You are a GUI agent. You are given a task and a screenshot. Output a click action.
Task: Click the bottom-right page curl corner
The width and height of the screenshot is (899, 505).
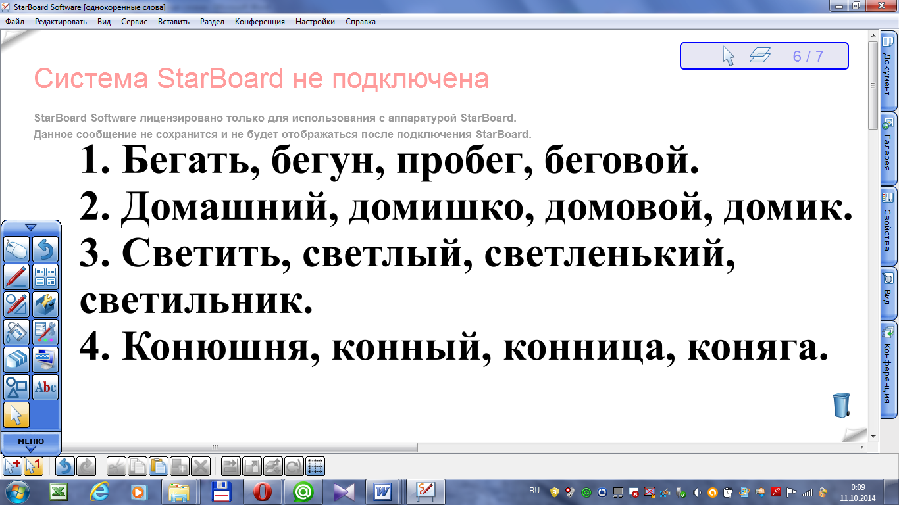(x=856, y=434)
